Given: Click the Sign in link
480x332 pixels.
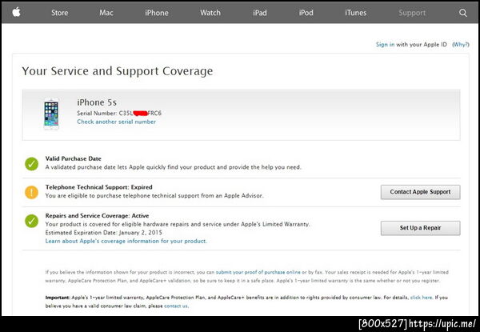Looking at the screenshot, I should tap(385, 44).
